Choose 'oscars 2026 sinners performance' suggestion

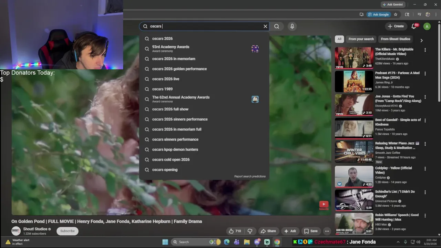point(204,119)
